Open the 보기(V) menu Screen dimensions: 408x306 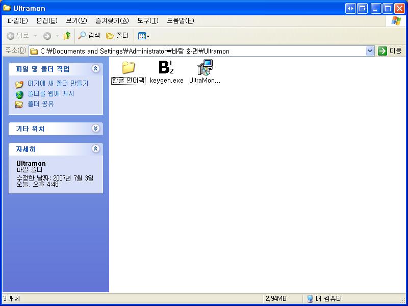(76, 21)
